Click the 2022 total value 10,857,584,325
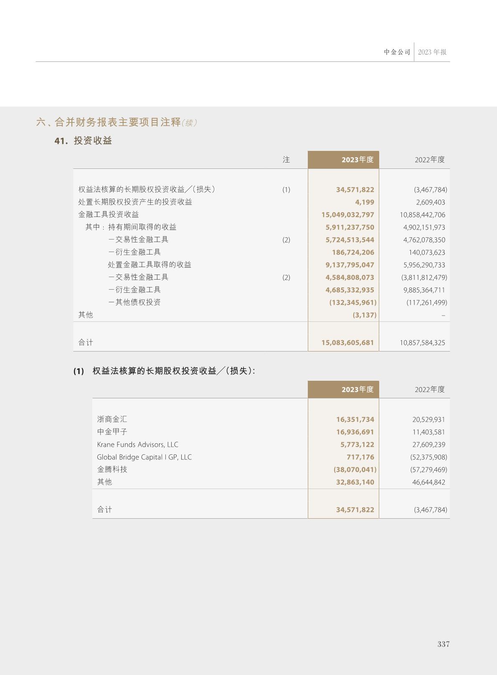This screenshot has width=497, height=675. [x=422, y=343]
